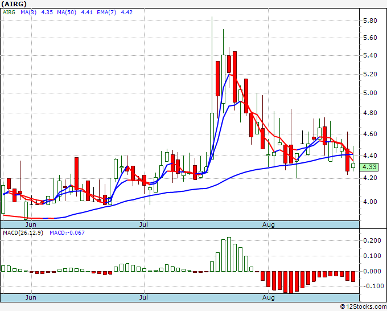The width and height of the screenshot is (387, 311).
Task: Click the 5.80 price axis label
Action: [370, 21]
